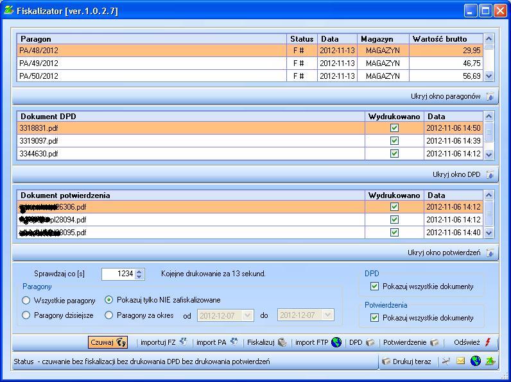The height and width of the screenshot is (382, 511).
Task: Hide the DPD window panel
Action: click(x=490, y=175)
